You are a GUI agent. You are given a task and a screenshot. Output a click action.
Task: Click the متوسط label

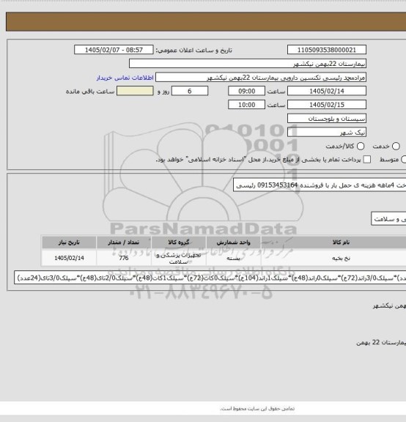tap(389, 160)
